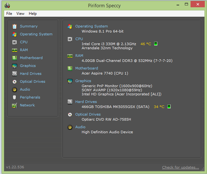Click the Graphics icon in summary panel
The image size is (207, 174).
tap(70, 81)
